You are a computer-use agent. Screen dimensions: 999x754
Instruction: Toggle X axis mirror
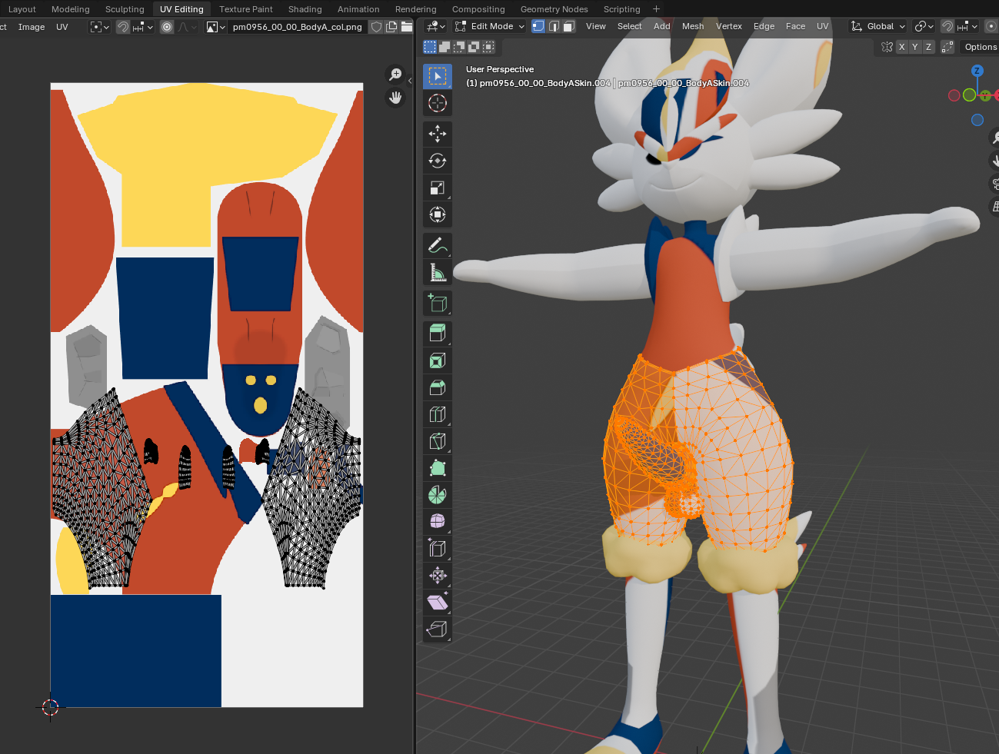902,47
